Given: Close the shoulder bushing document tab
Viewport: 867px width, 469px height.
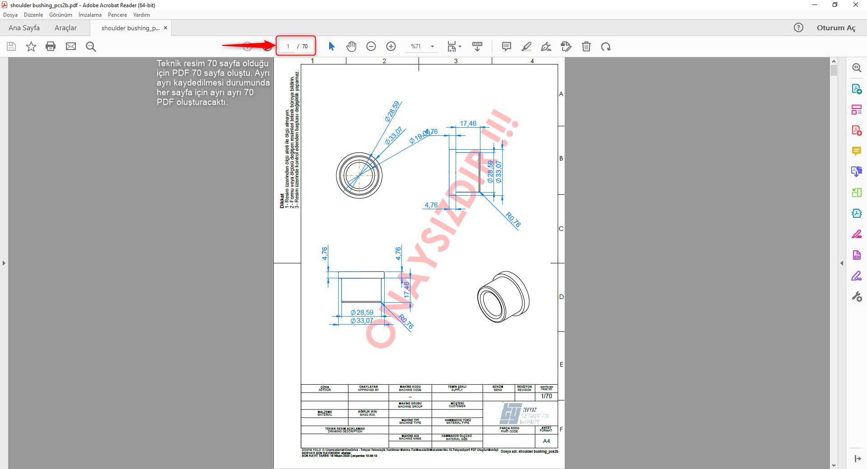Looking at the screenshot, I should pos(165,28).
